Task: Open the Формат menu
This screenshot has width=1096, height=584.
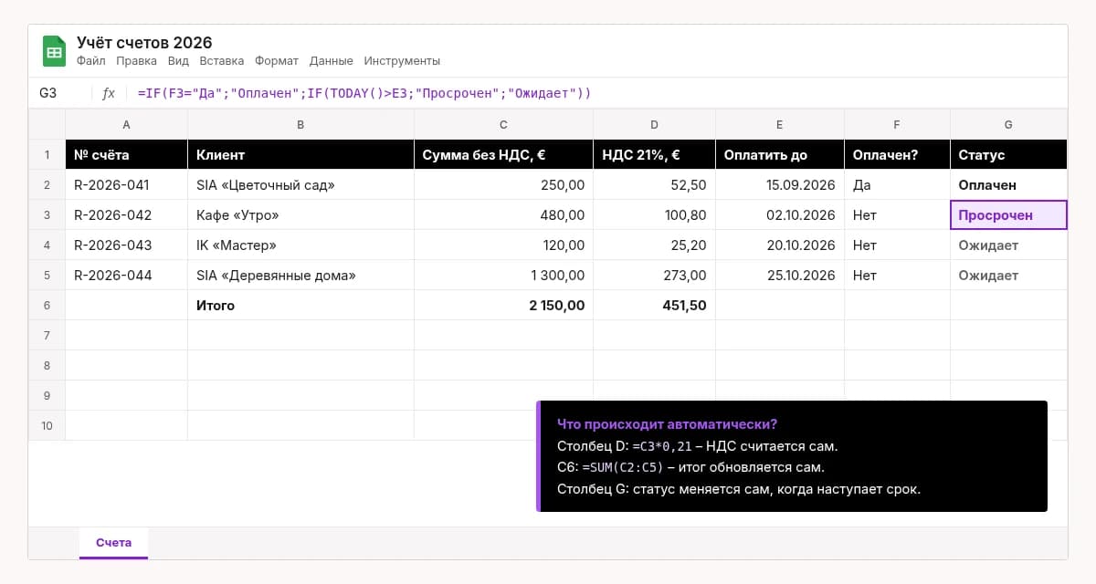Action: coord(277,61)
